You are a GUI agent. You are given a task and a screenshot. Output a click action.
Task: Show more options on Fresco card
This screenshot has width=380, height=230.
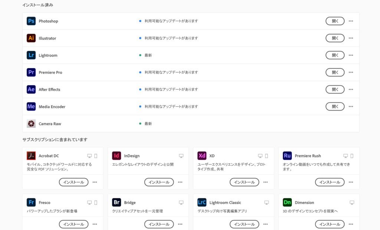coord(95,224)
